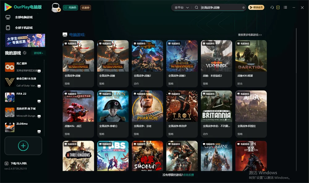Open the Thrones of Britannia game card

216,114
